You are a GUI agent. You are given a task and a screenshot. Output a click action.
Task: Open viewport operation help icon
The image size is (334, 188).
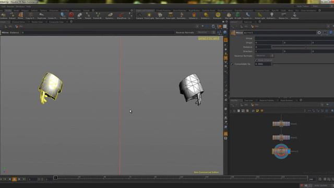pos(225,32)
